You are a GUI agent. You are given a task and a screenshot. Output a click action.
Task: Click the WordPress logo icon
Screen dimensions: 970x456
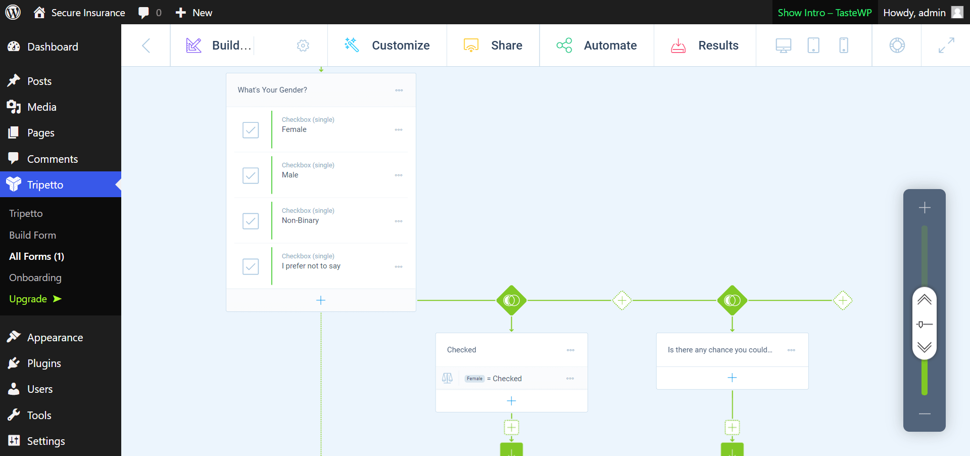[x=13, y=12]
